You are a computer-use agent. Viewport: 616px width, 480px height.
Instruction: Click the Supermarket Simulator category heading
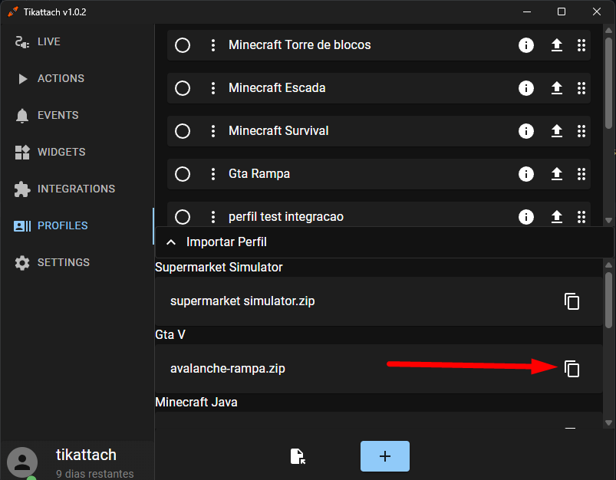point(219,267)
